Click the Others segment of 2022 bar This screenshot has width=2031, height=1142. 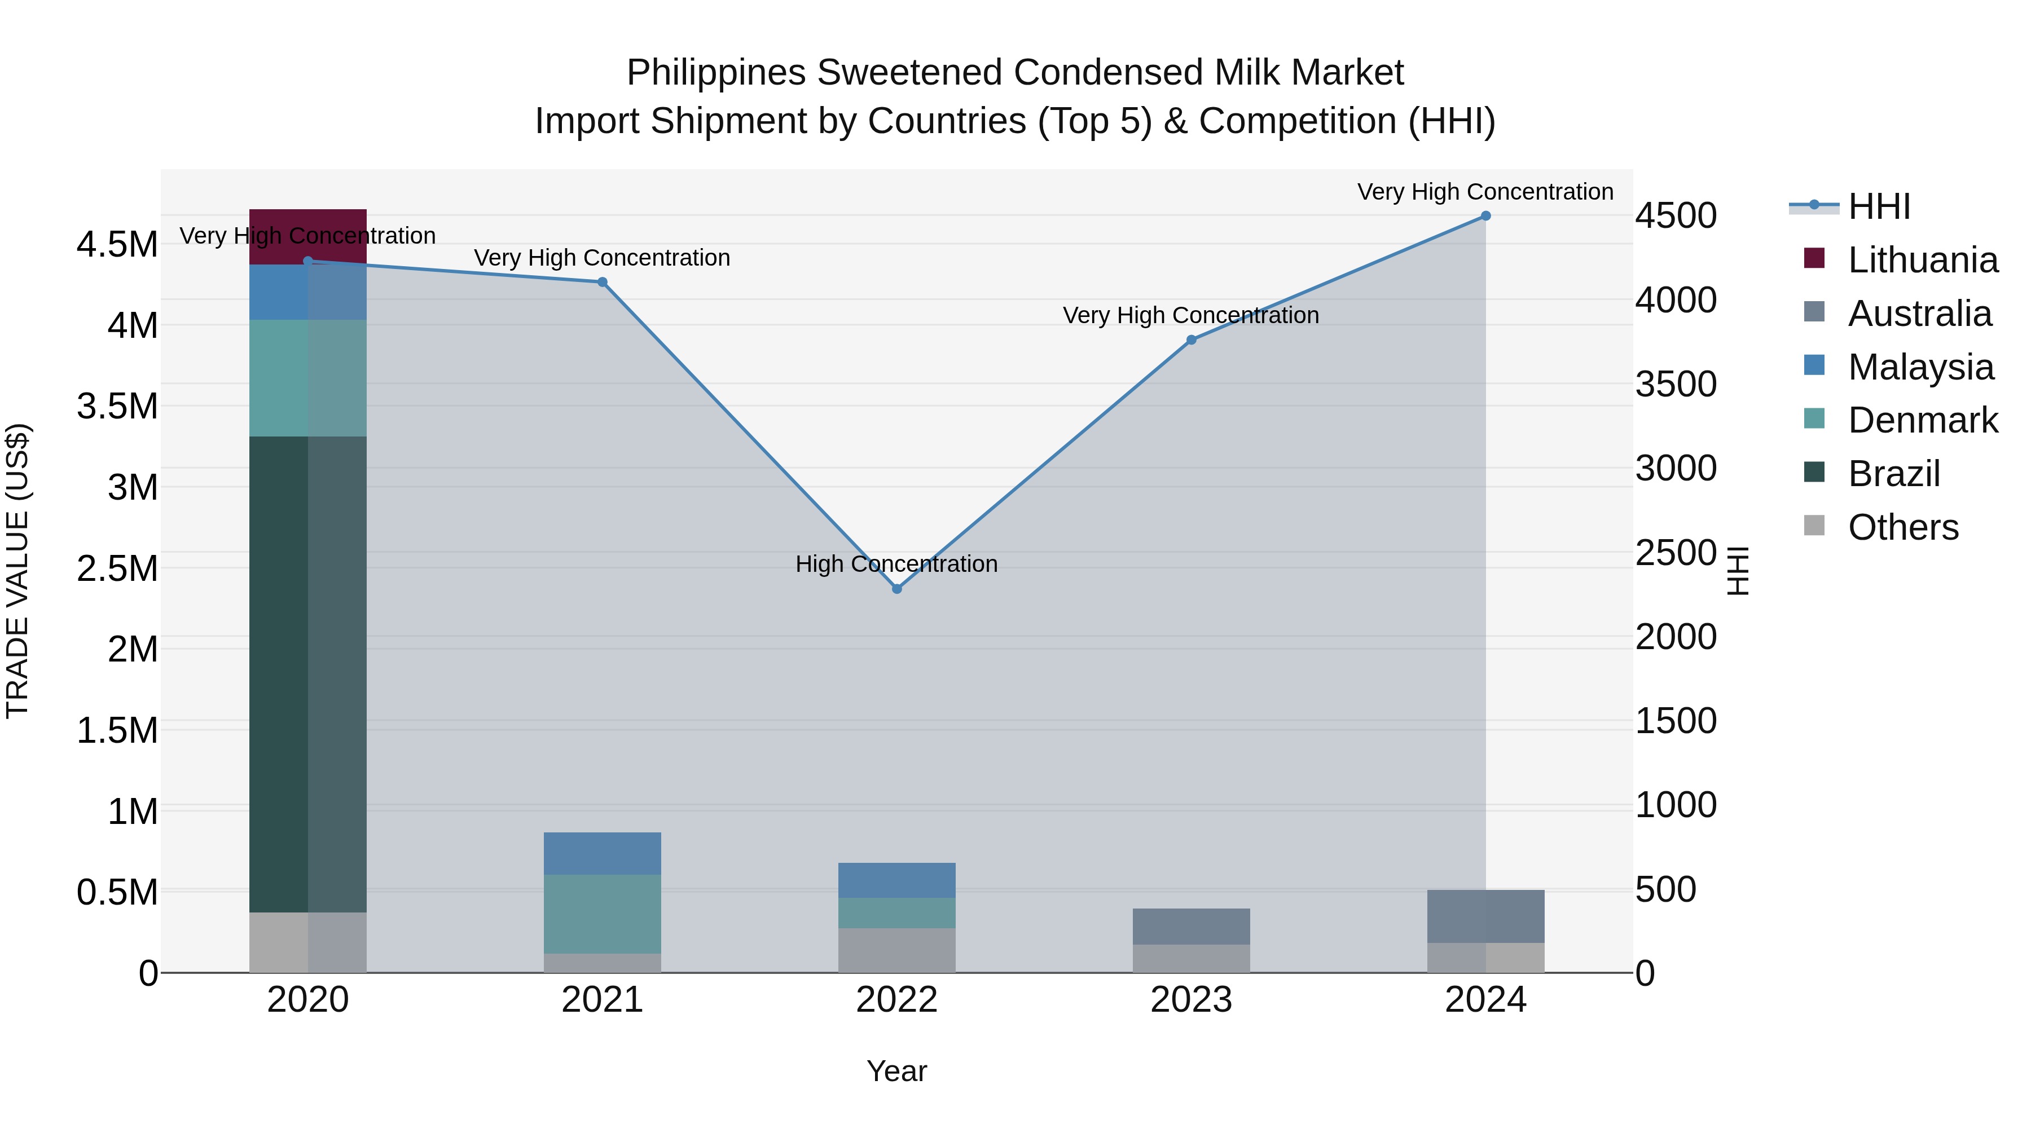(x=897, y=950)
